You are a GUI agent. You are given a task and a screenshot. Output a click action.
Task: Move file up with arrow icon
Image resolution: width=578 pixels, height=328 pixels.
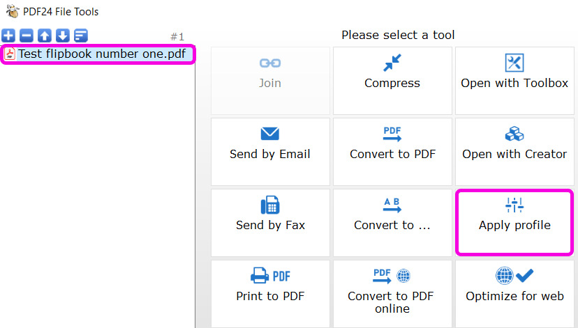pos(45,36)
